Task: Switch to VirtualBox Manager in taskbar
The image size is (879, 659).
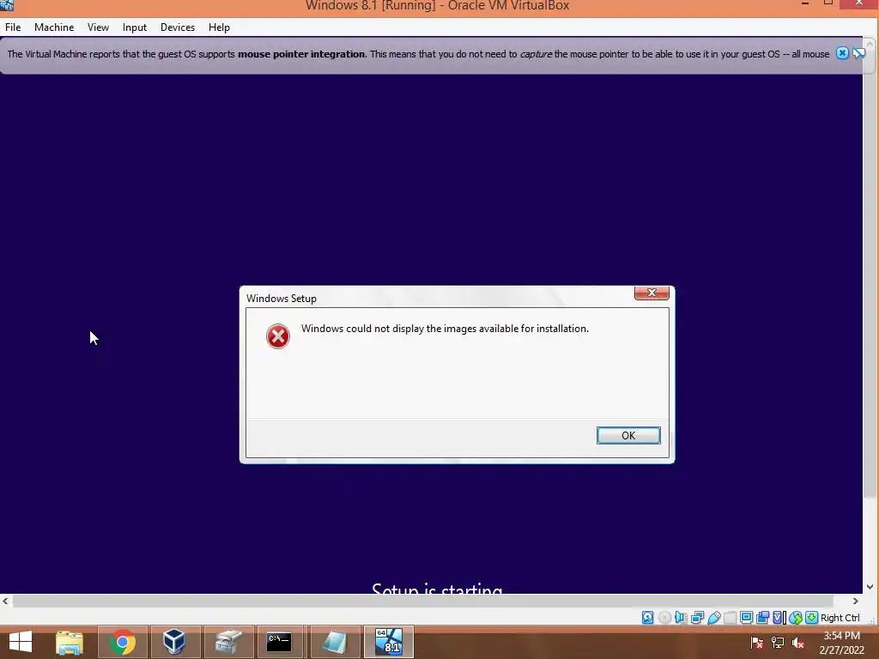Action: pyautogui.click(x=174, y=642)
